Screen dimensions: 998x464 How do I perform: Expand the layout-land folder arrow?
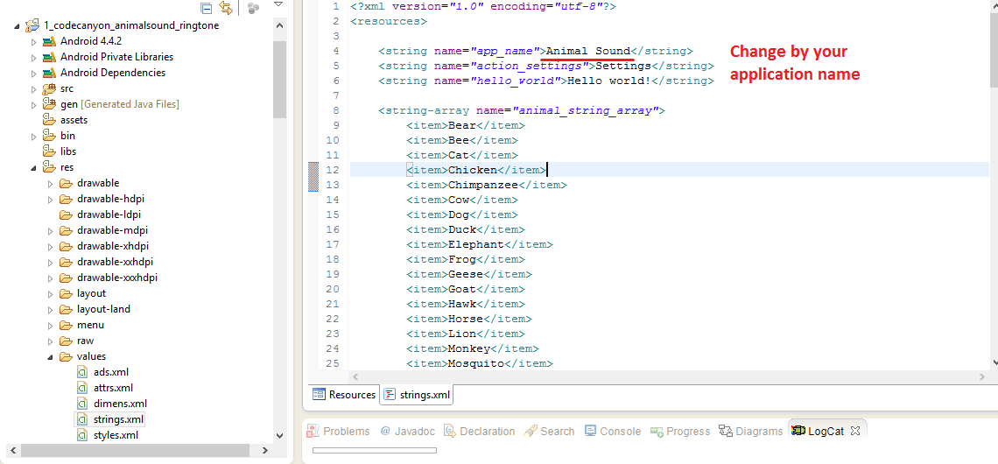51,309
